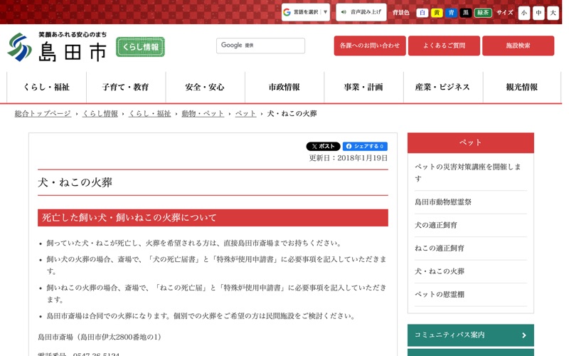Image resolution: width=569 pixels, height=356 pixels.
Task: Choose large (大) text size
Action: 553,13
